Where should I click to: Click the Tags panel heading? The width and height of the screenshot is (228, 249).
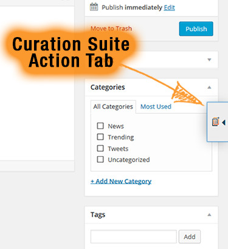point(98,214)
